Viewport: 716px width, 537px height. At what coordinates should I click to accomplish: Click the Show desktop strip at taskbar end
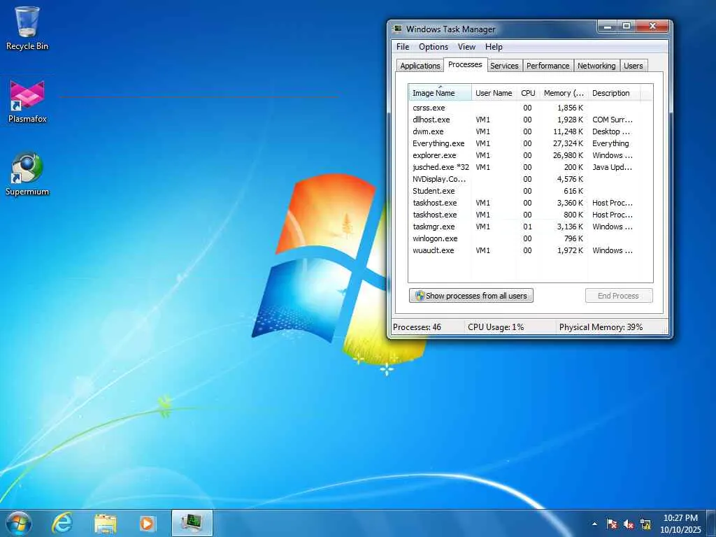coord(711,523)
